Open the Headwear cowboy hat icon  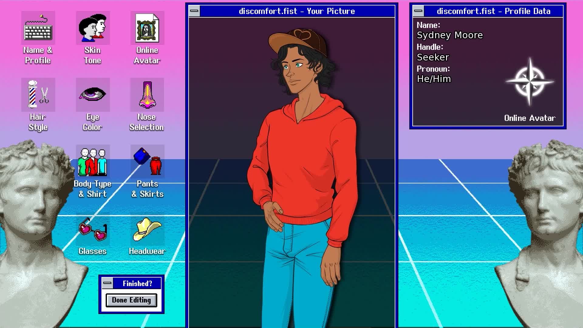tap(147, 229)
